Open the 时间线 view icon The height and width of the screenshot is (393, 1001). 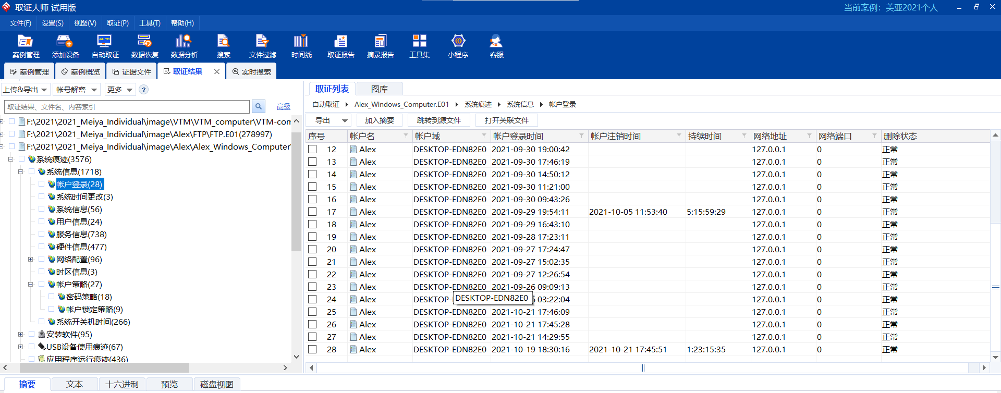coord(301,46)
